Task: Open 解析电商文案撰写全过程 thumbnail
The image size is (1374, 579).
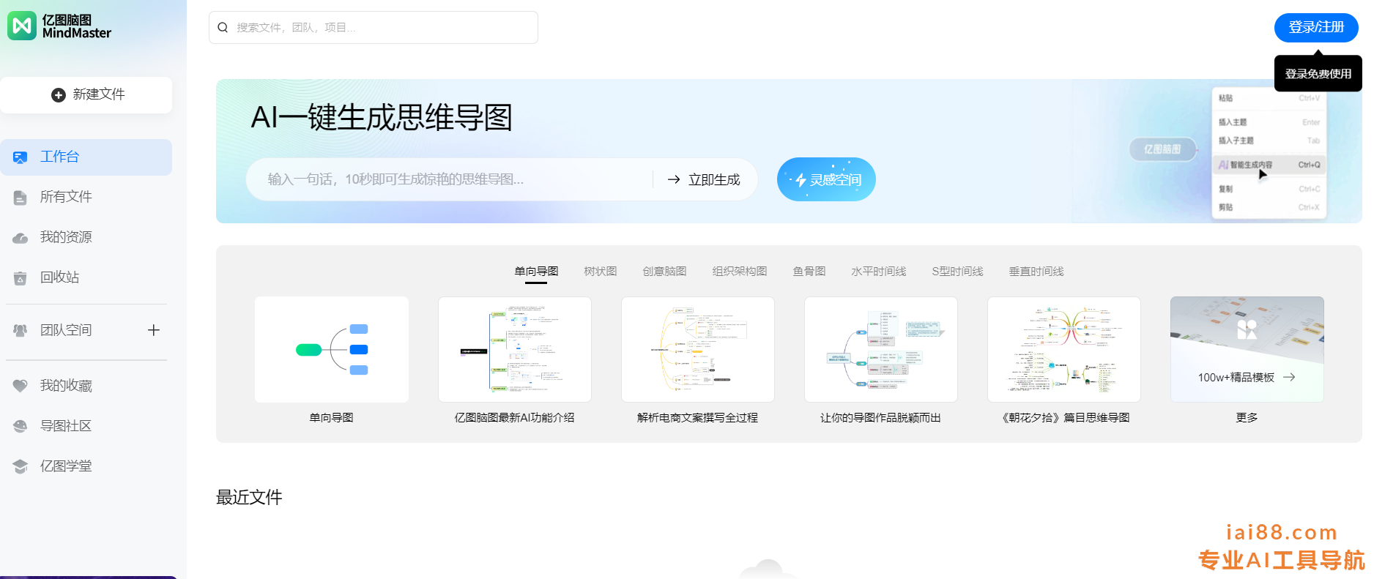Action: (x=698, y=350)
